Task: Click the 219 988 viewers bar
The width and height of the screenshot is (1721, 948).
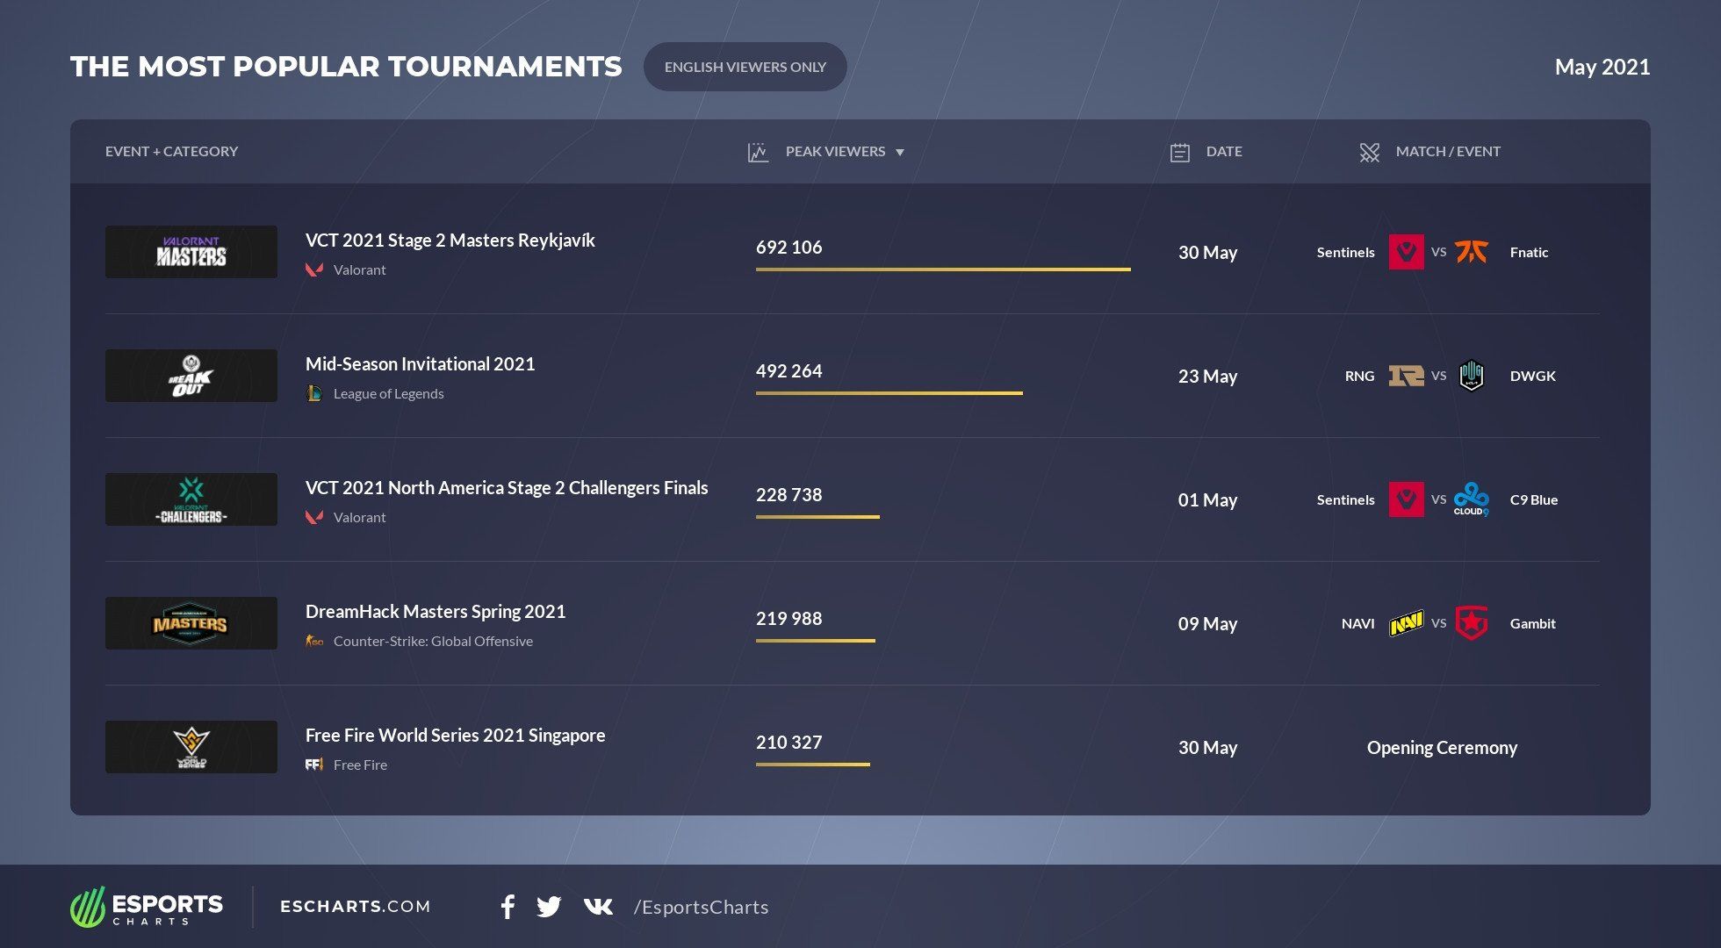Action: [x=816, y=641]
